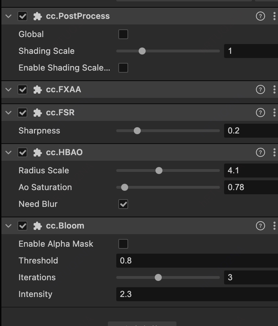Open cc.HBAO more options menu
This screenshot has height=326, width=278.
click(274, 152)
